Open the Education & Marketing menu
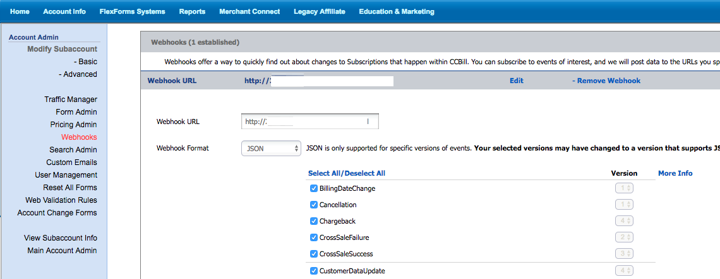720x279 pixels. pyautogui.click(x=396, y=11)
